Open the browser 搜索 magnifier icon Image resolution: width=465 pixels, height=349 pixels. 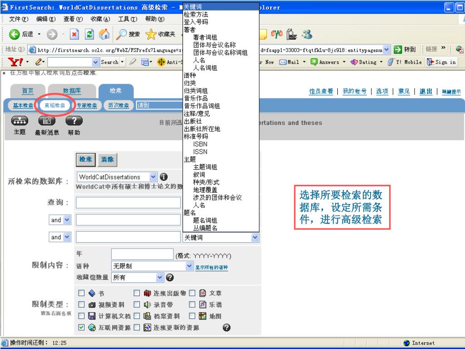[121, 35]
